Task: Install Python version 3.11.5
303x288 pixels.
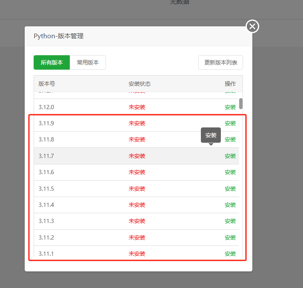Action: point(230,189)
